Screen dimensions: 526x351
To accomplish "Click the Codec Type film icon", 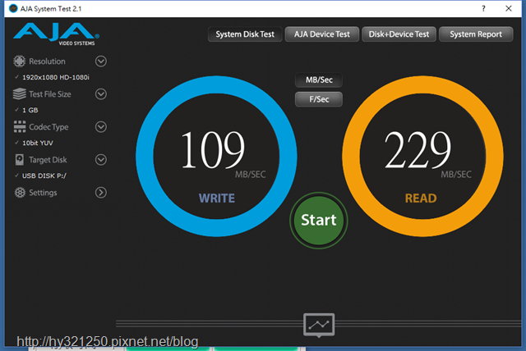I will click(20, 127).
